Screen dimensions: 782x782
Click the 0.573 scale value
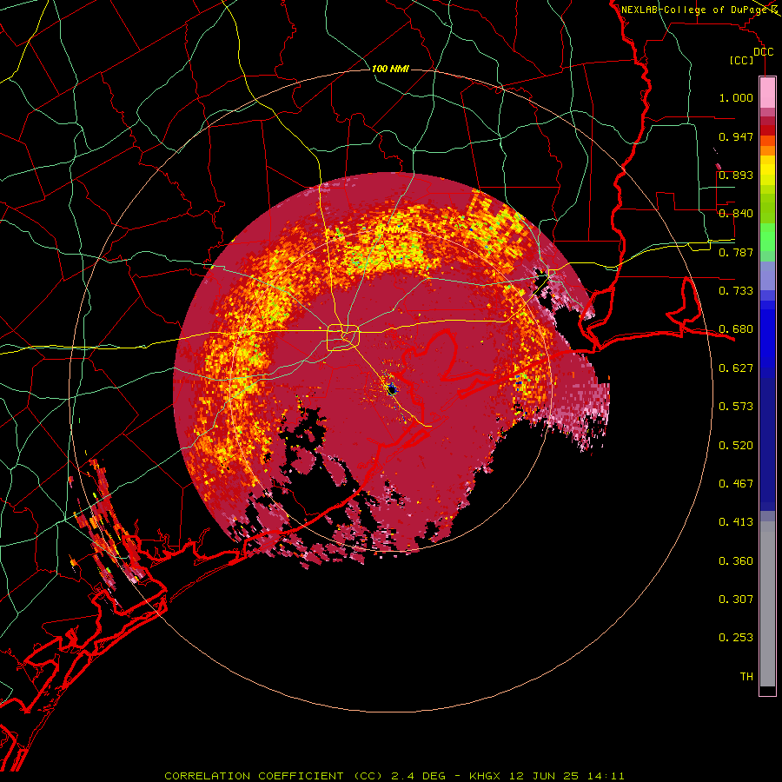click(736, 407)
